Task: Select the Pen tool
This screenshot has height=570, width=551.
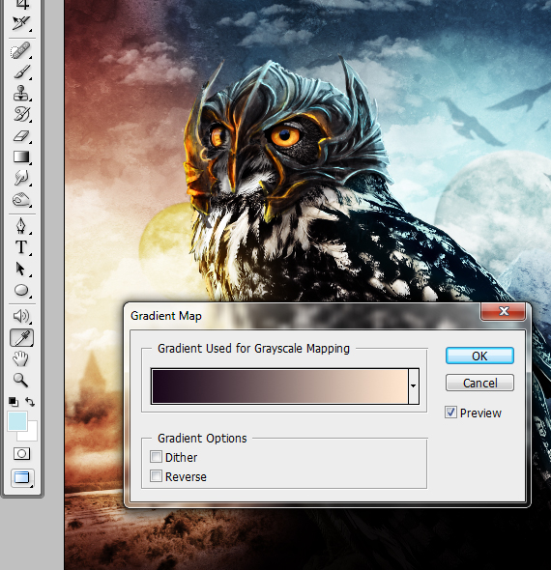Action: [21, 225]
